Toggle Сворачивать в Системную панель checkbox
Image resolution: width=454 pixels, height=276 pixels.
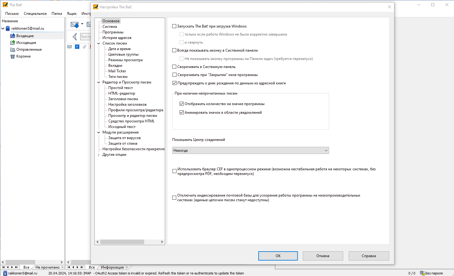pos(174,67)
